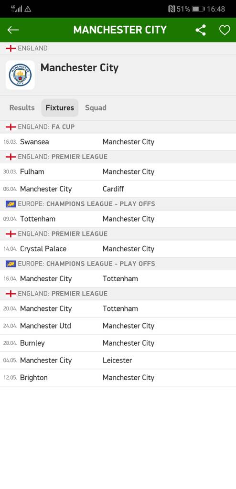236x489 pixels.
Task: Open Fulham vs Manchester City match
Action: pyautogui.click(x=118, y=172)
